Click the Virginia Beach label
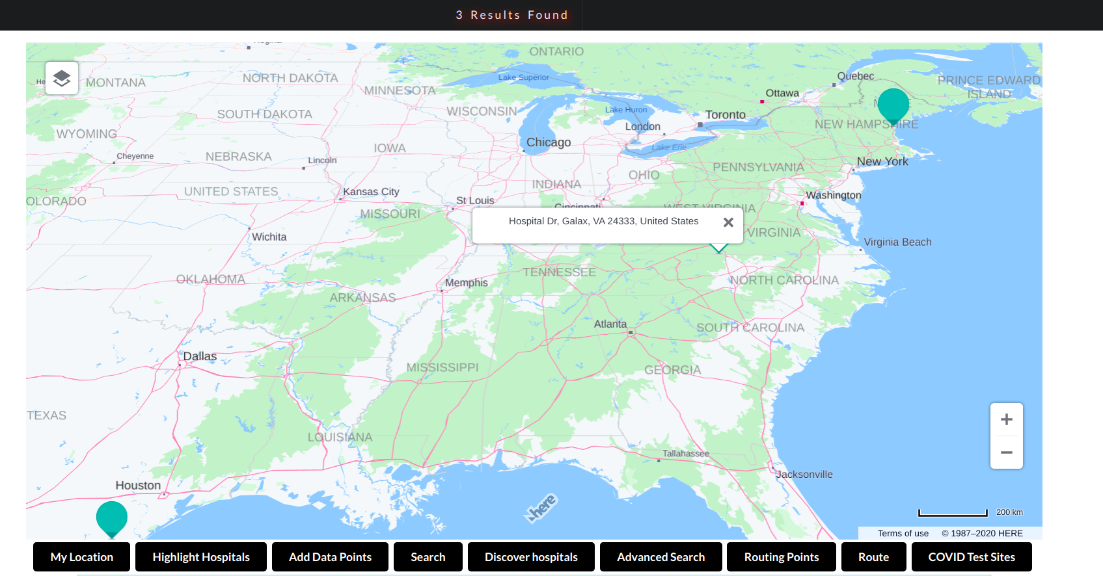 [898, 242]
